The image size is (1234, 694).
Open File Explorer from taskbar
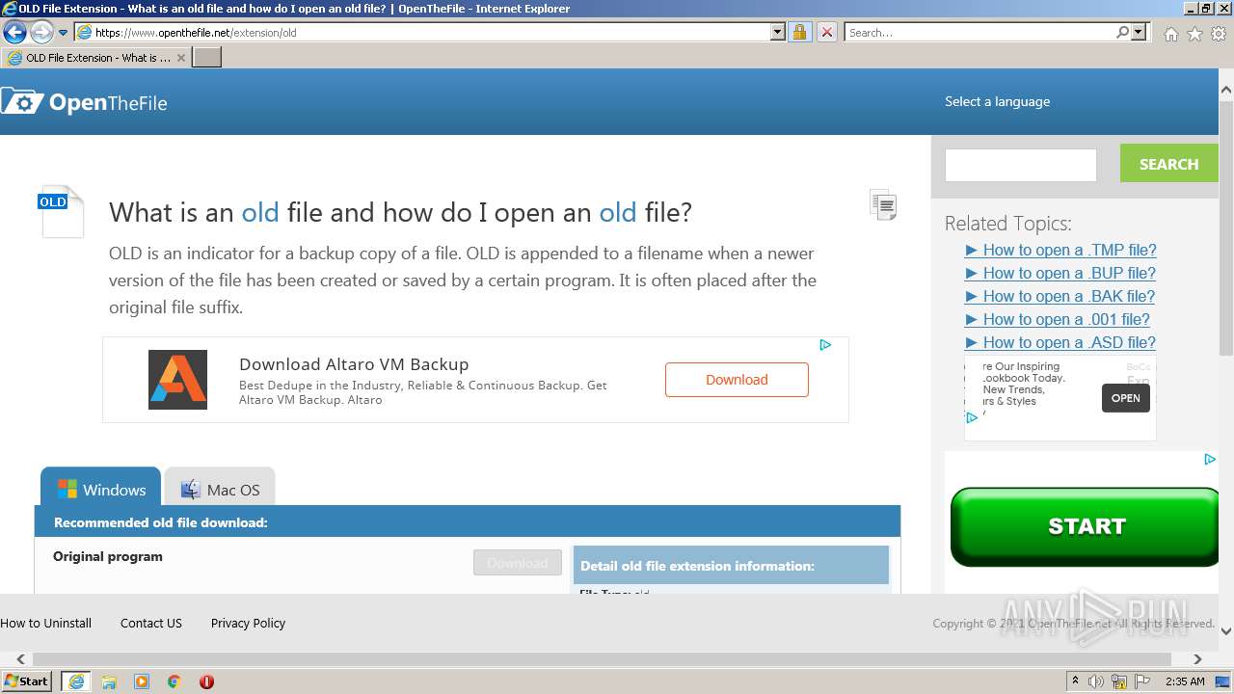click(x=109, y=681)
